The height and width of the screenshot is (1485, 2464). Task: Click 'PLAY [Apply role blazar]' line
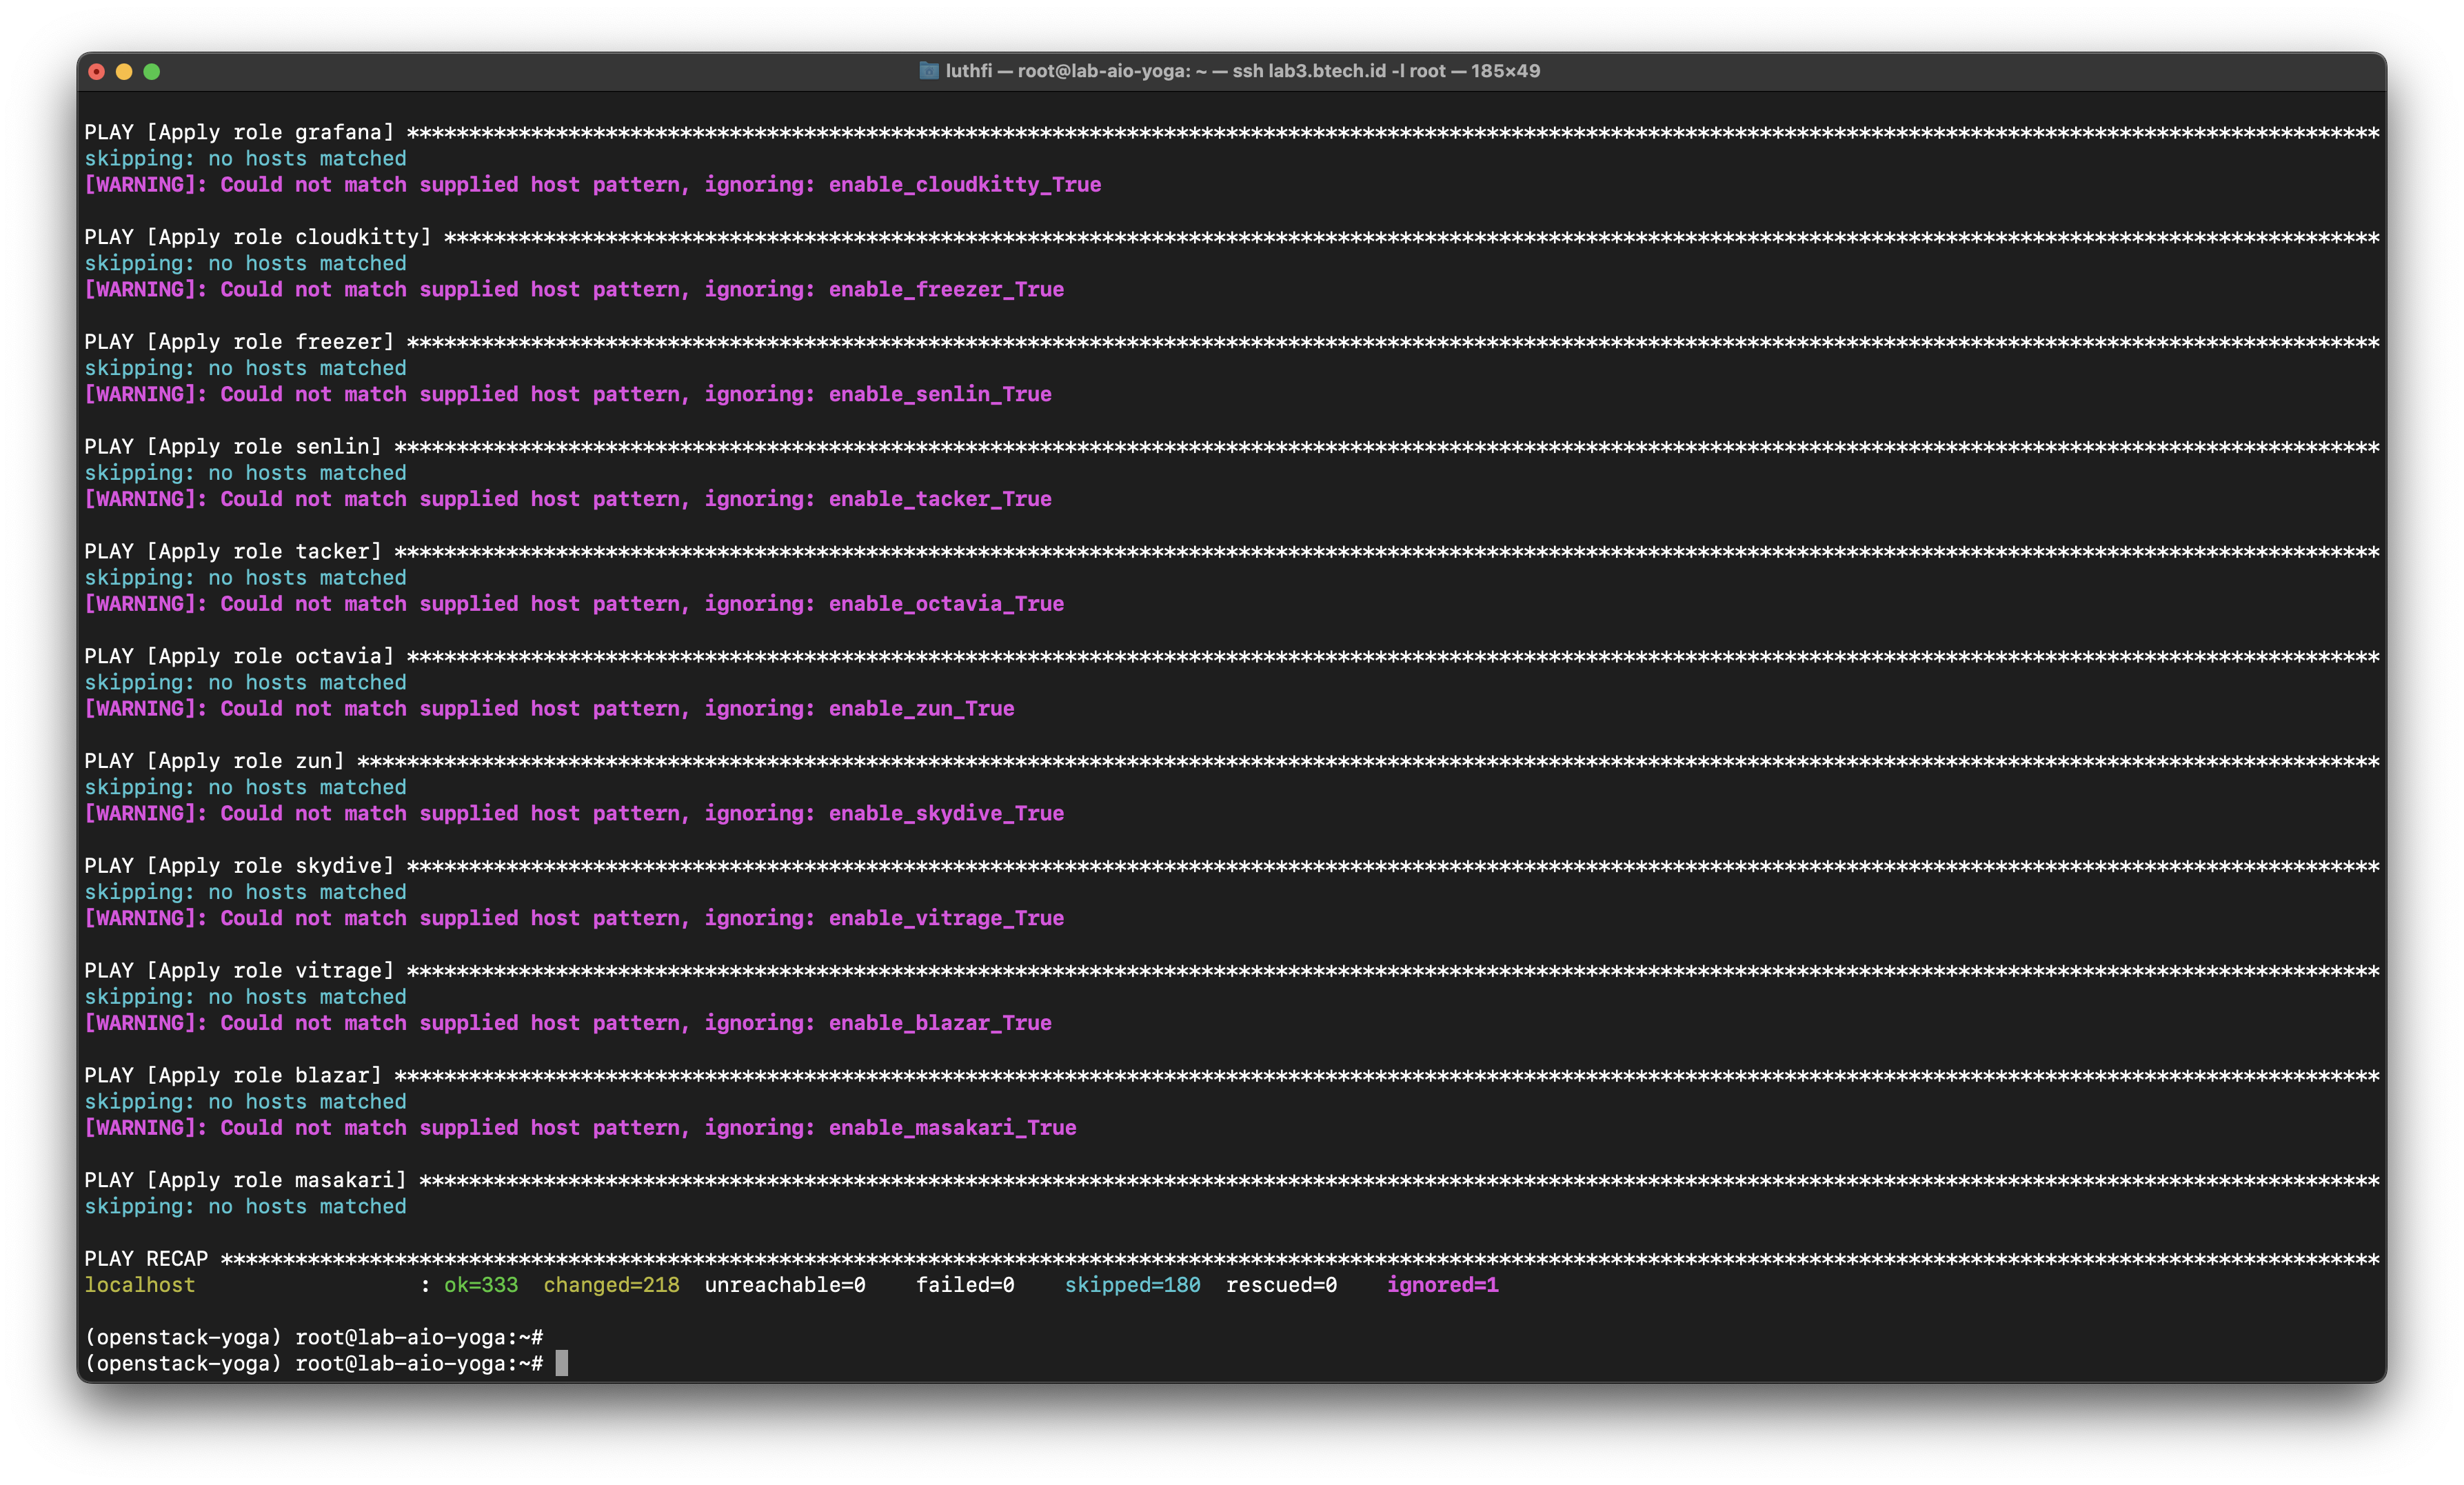click(x=1231, y=1075)
